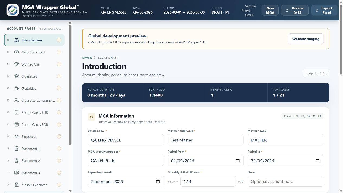Screen dimensions: 343x193
Task: Click the status circle on the Cash Statement row
Action: (x=59, y=52)
